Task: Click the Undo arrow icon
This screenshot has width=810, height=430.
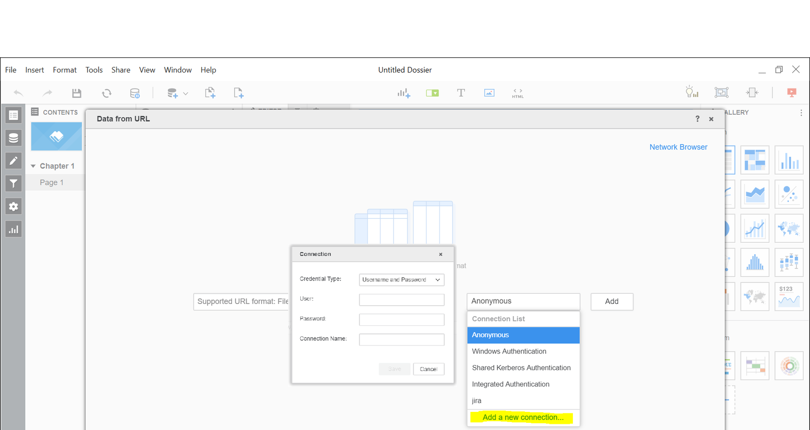Action: pyautogui.click(x=18, y=93)
